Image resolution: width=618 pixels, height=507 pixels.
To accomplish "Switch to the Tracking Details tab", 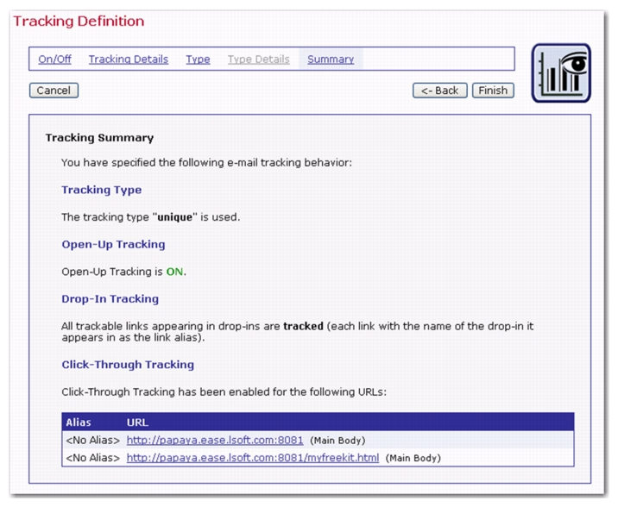I will coord(129,59).
